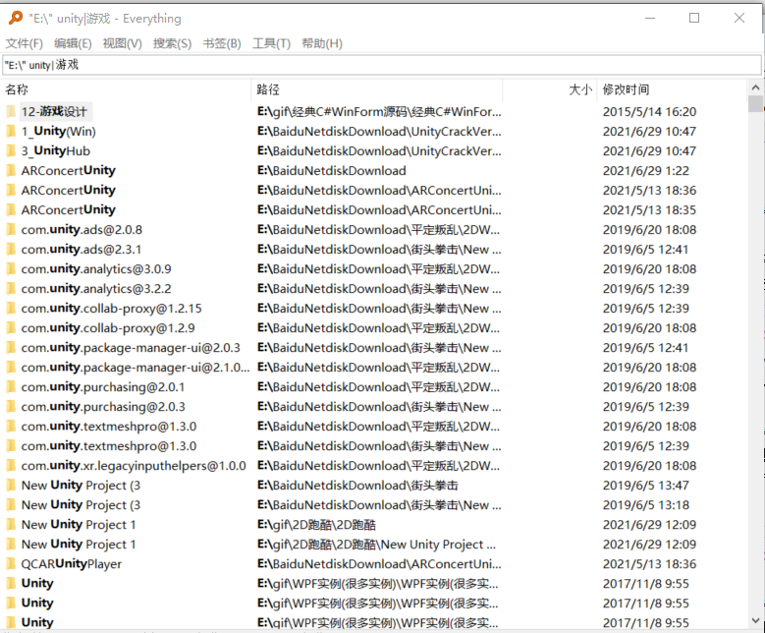Select the 12-游戏设计 folder name
Screen dimensions: 765x633
pos(54,112)
